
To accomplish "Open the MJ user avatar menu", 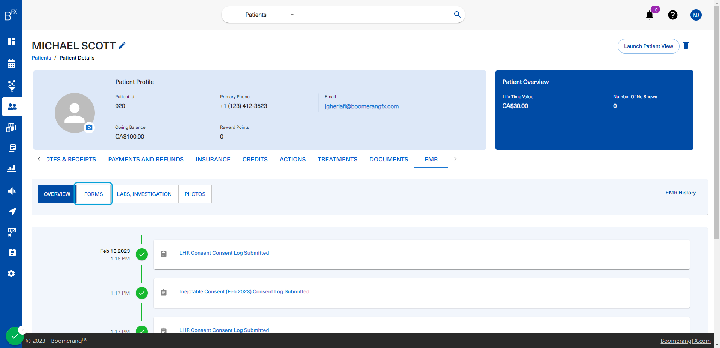I will pos(696,15).
